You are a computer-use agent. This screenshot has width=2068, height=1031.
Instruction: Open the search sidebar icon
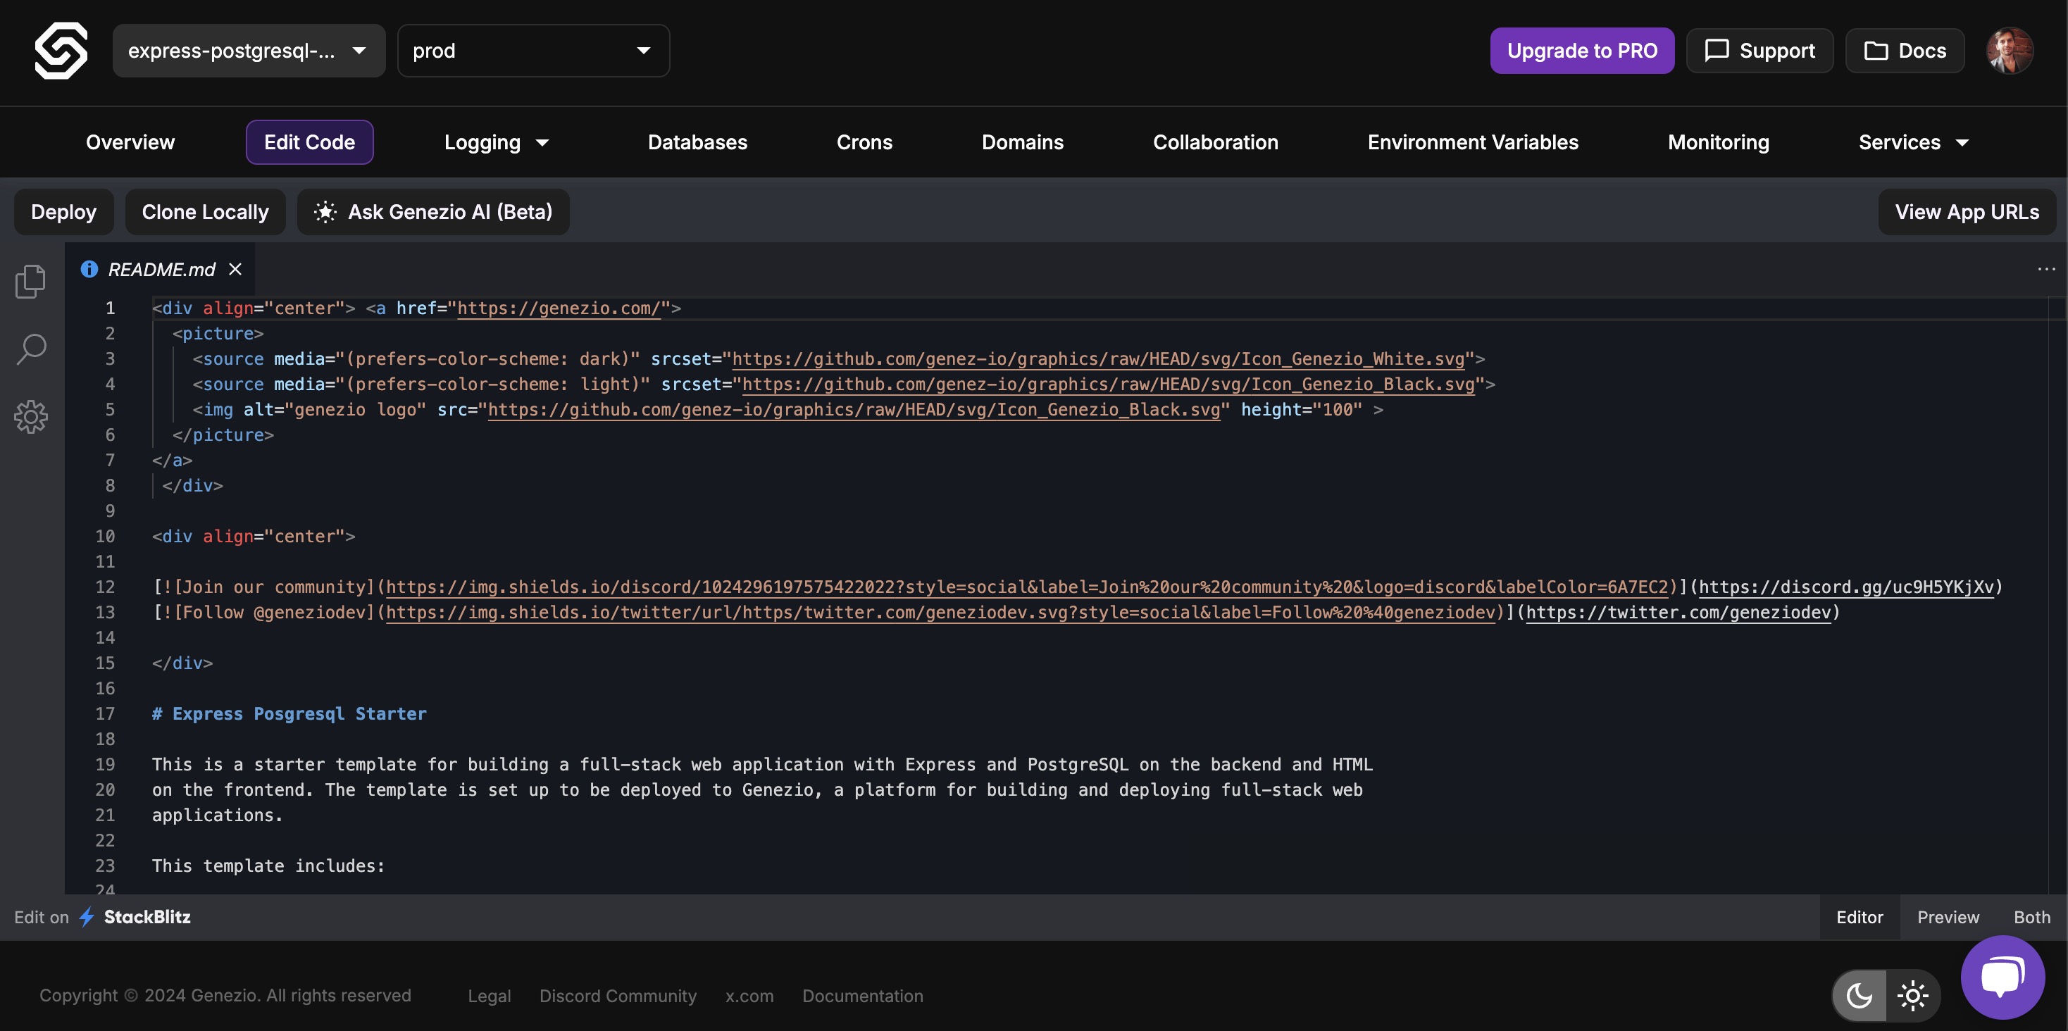point(31,349)
